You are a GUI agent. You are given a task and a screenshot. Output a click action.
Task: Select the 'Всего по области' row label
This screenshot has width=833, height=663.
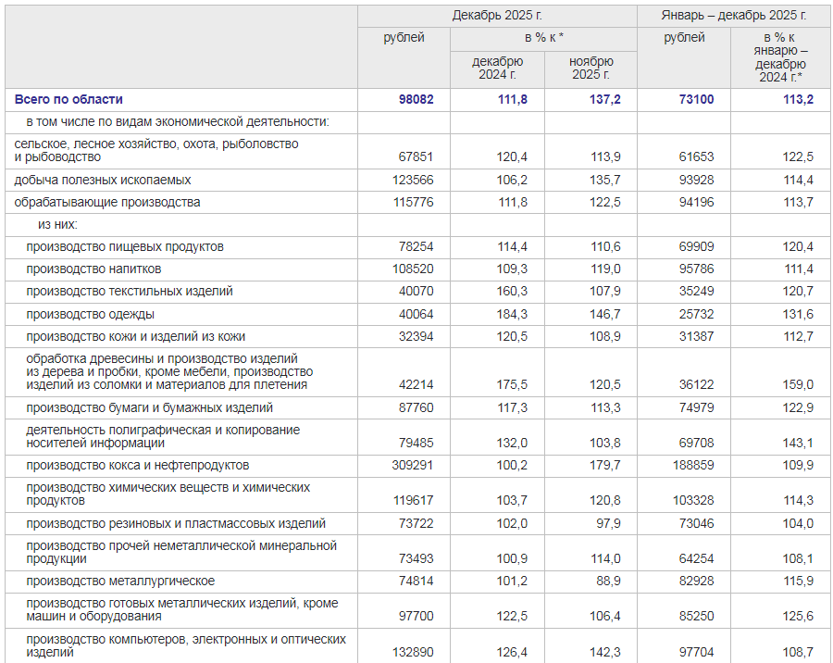point(68,99)
